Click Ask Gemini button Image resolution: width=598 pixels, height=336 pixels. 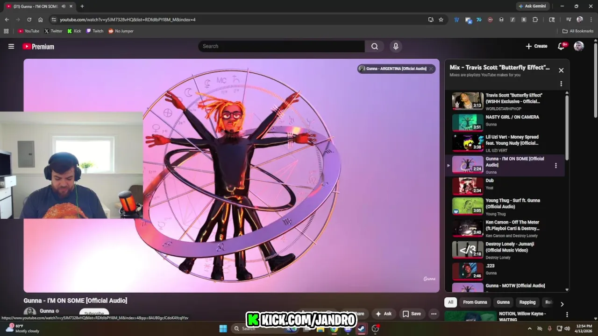533,6
